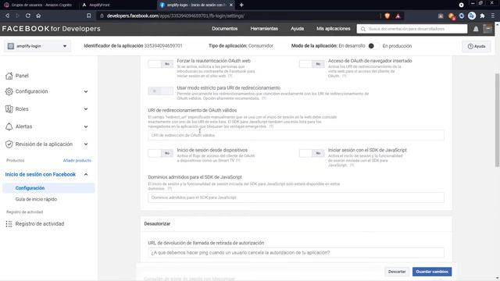The width and height of the screenshot is (500, 281).
Task: Click URL de devolución de llamada field
Action: (x=296, y=253)
